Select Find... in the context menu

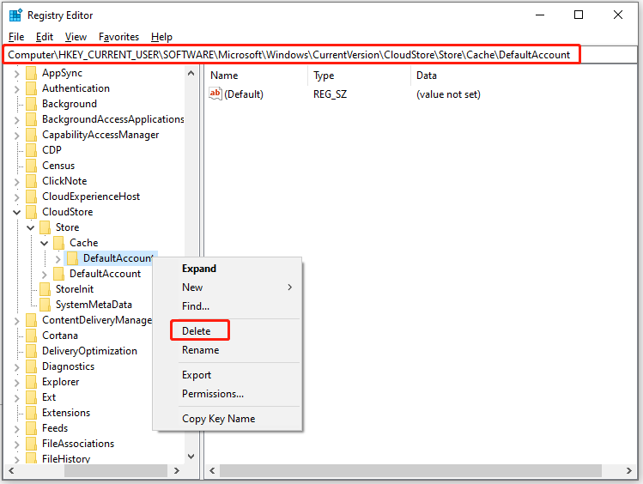196,306
